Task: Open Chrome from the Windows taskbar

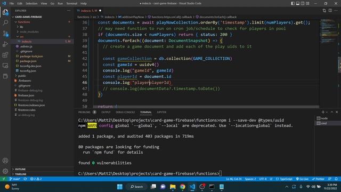Action: [182, 187]
